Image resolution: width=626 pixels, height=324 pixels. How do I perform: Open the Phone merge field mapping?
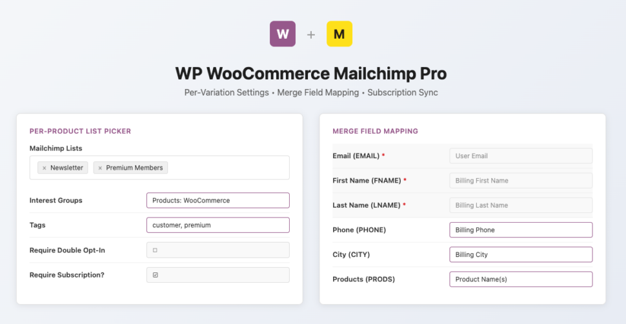coord(520,230)
